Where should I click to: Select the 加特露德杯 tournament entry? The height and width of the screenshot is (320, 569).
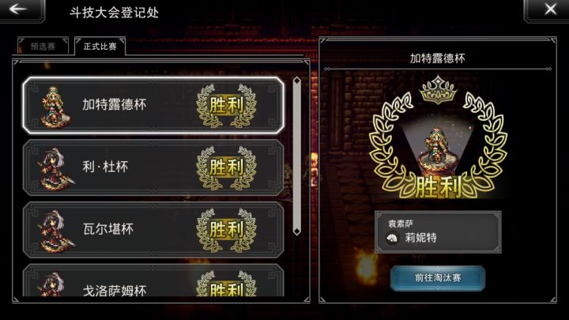click(153, 105)
